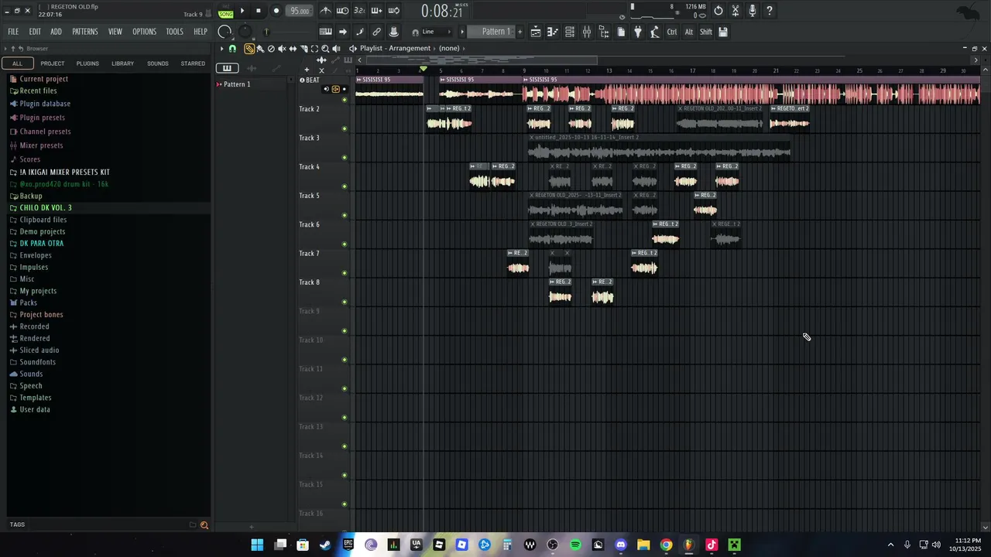991x557 pixels.
Task: Expand the Recorded folder in browser
Action: coord(34,326)
